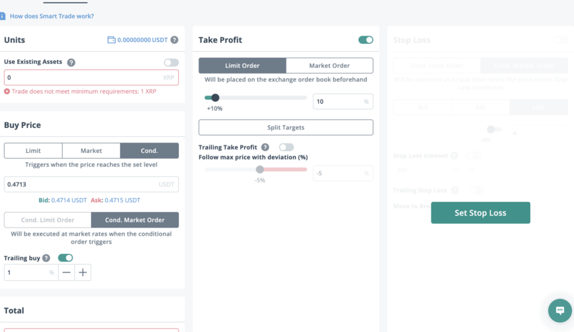Open the live chat support bubble
Screen dimensions: 574x332
click(x=560, y=311)
